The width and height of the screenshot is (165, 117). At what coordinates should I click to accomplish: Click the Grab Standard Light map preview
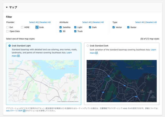coord(44,81)
